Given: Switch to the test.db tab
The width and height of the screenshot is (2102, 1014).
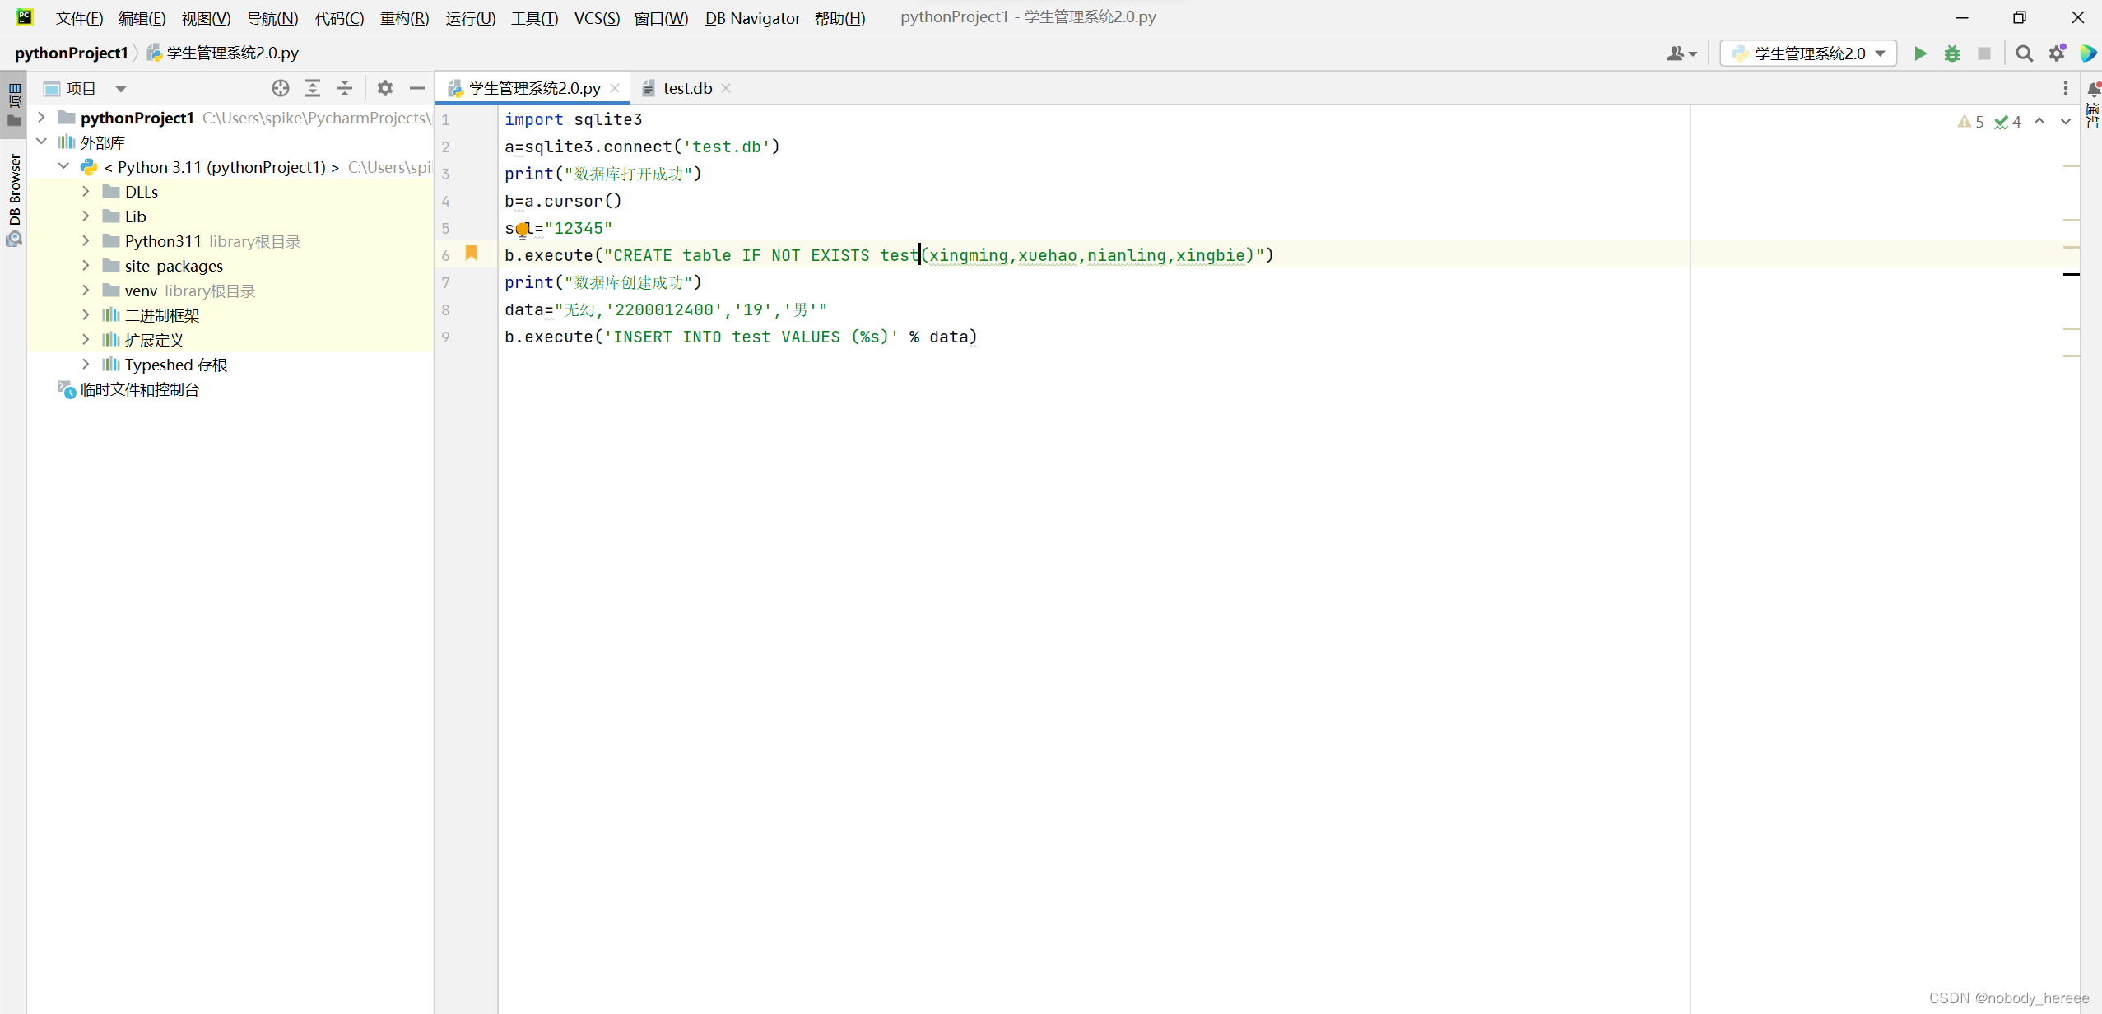Looking at the screenshot, I should coord(686,88).
